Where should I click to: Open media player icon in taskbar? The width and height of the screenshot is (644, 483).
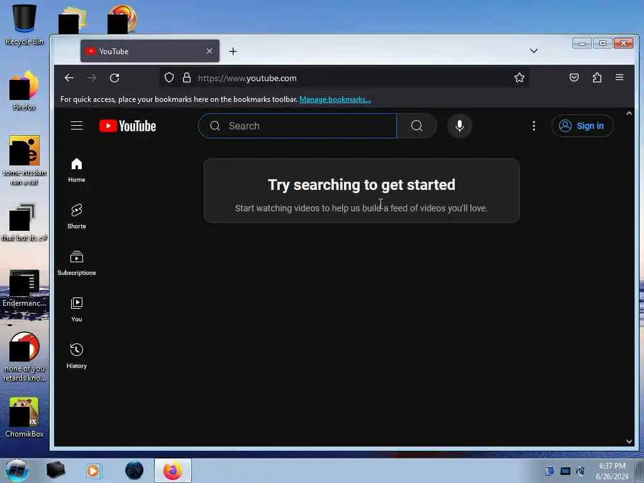[94, 470]
